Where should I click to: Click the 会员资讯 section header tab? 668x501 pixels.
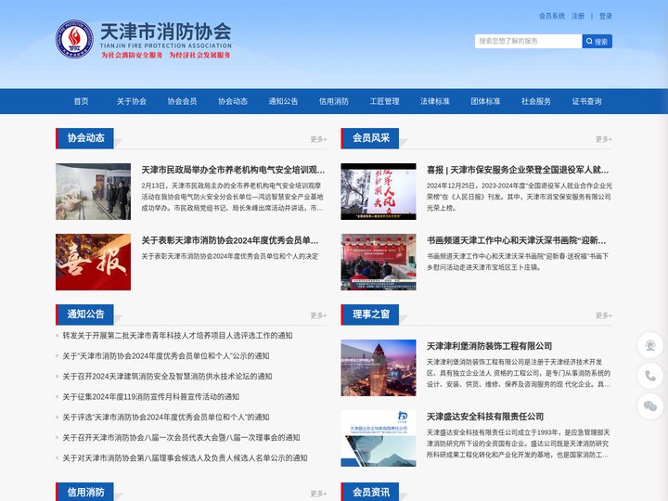click(370, 492)
